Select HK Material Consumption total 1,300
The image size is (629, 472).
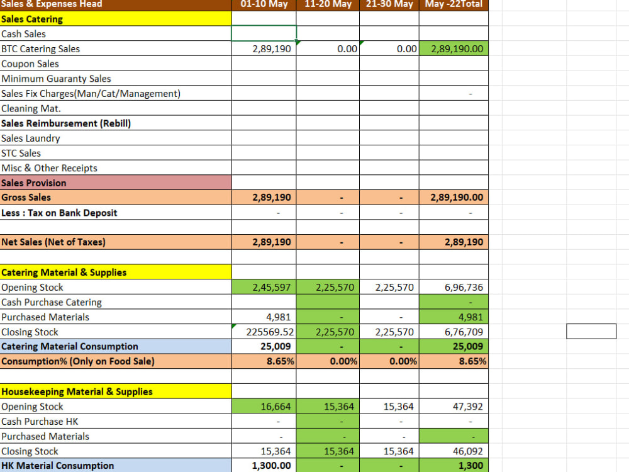pyautogui.click(x=454, y=466)
